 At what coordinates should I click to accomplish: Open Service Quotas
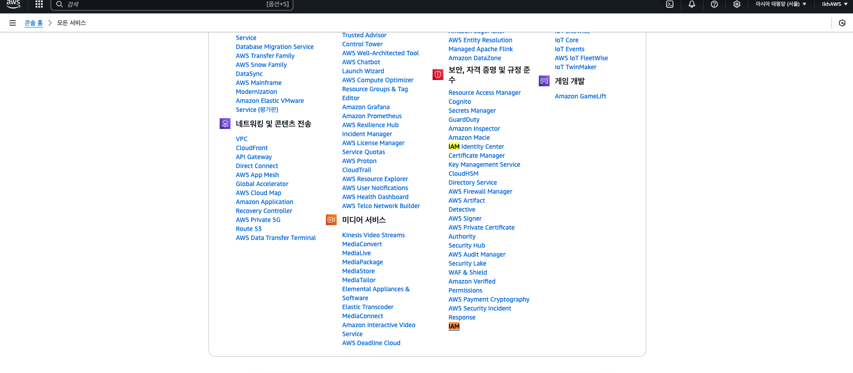coord(363,152)
